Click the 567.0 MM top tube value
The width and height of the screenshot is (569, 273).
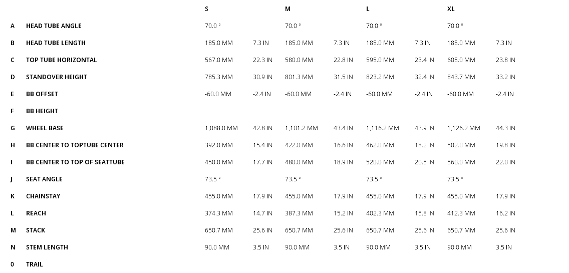pos(218,60)
